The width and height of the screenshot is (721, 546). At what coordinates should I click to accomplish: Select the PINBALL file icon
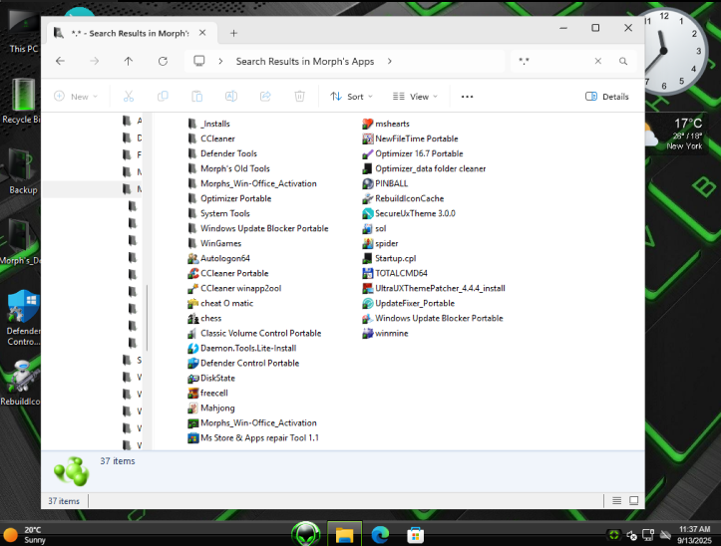(367, 184)
